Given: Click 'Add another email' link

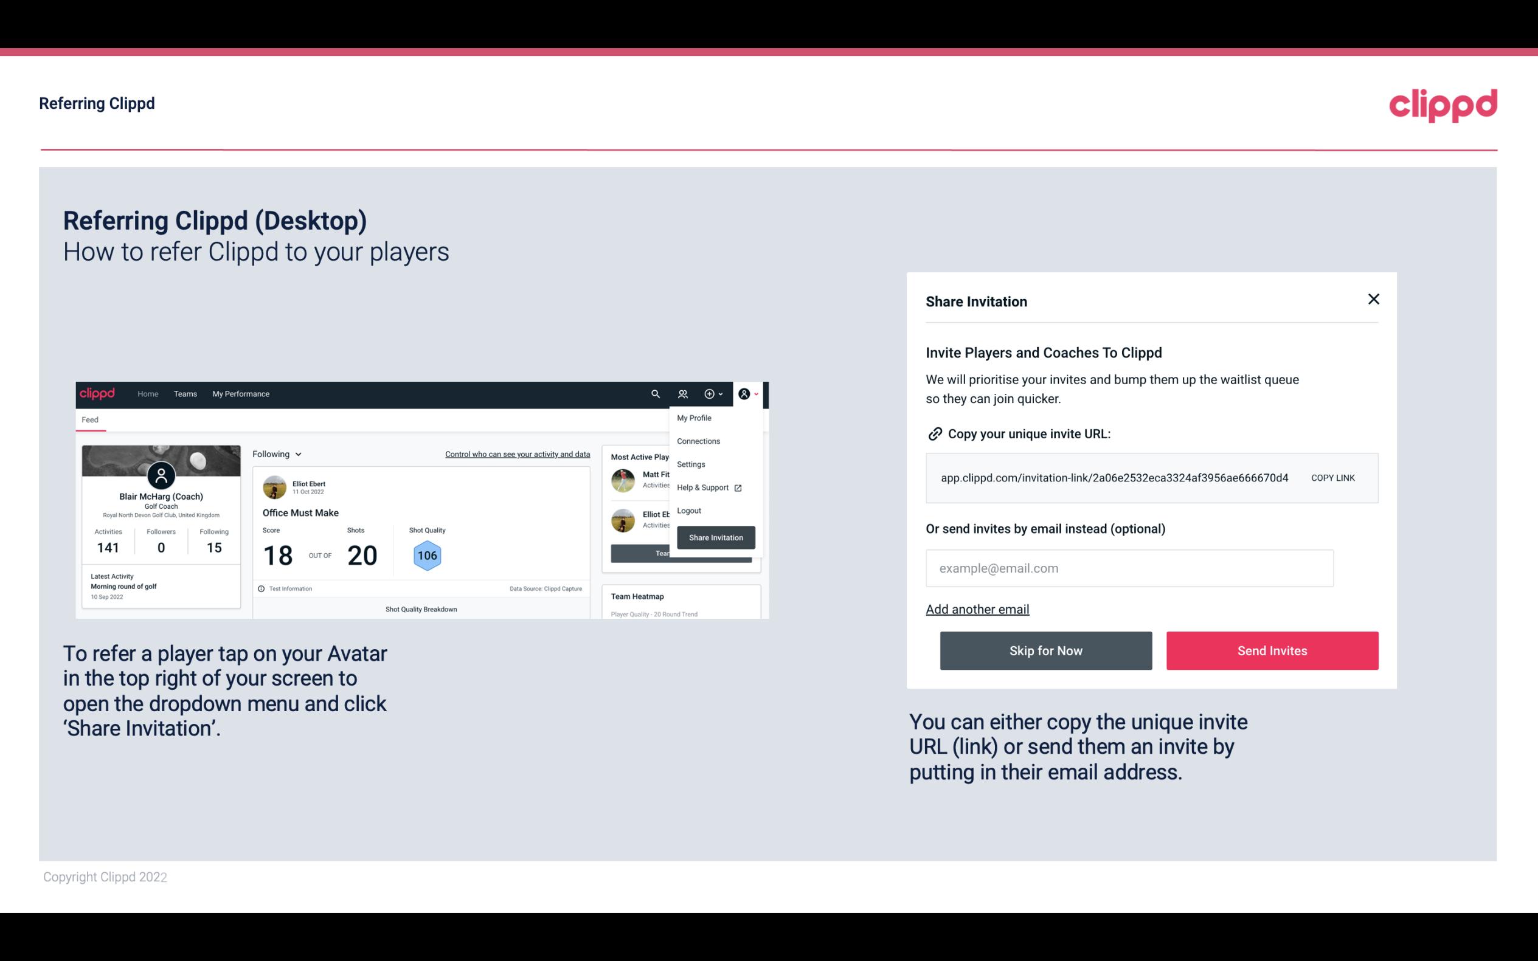Looking at the screenshot, I should [977, 609].
